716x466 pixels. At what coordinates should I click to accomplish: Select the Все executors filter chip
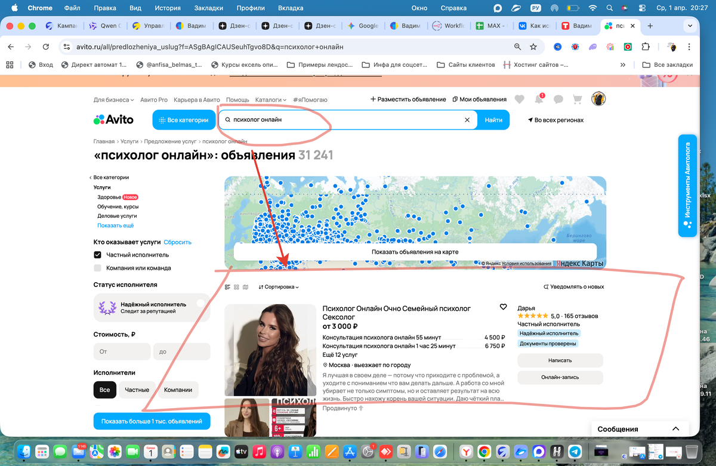click(x=104, y=390)
